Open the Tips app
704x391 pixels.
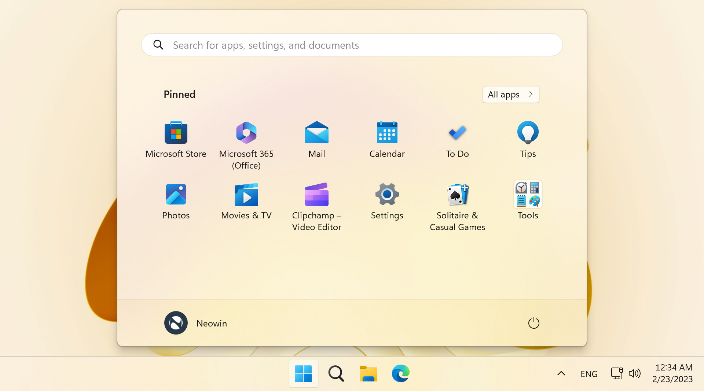coord(528,140)
